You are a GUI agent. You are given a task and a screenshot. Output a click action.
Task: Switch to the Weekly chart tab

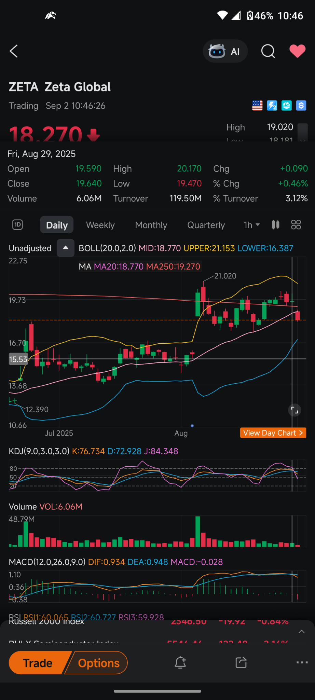coord(100,225)
